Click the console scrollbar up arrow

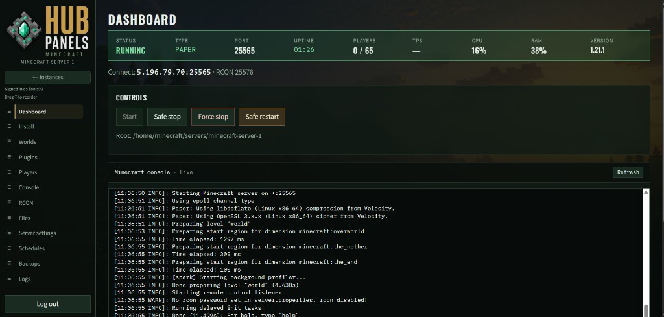(x=646, y=192)
